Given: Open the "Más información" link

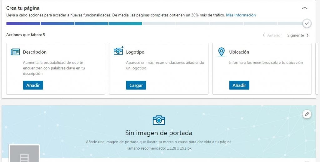Looking at the screenshot, I should tap(241, 15).
